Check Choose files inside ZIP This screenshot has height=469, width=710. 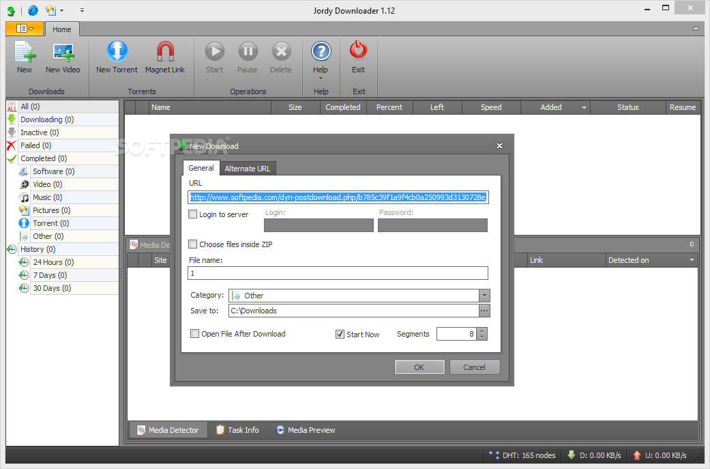click(193, 244)
